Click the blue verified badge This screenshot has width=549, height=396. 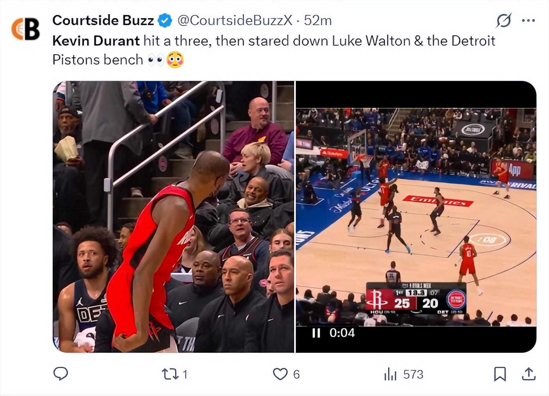coord(165,20)
